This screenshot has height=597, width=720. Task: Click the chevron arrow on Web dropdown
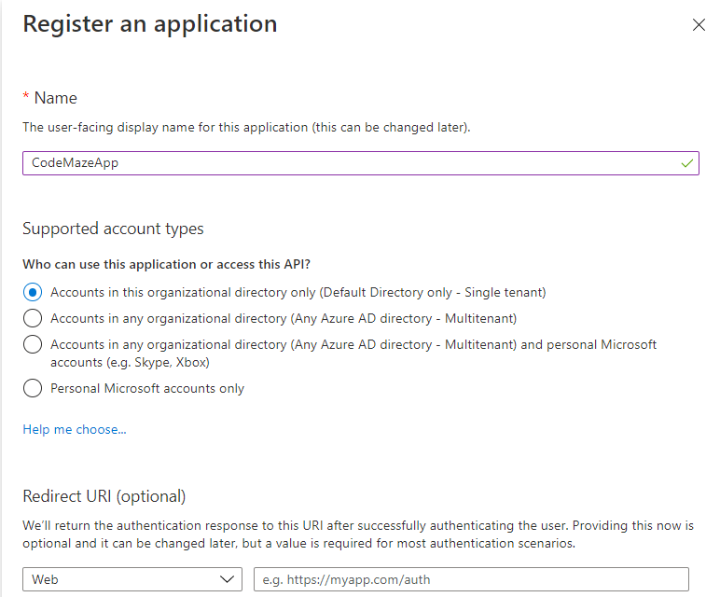(228, 579)
